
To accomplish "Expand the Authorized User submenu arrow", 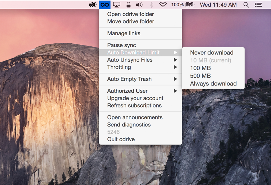I will click(x=176, y=91).
